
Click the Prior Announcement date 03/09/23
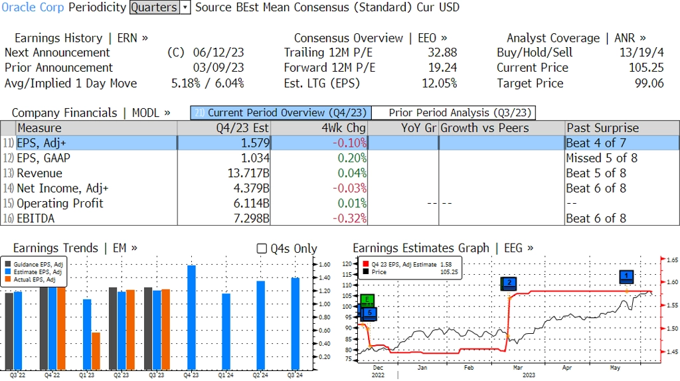point(218,68)
